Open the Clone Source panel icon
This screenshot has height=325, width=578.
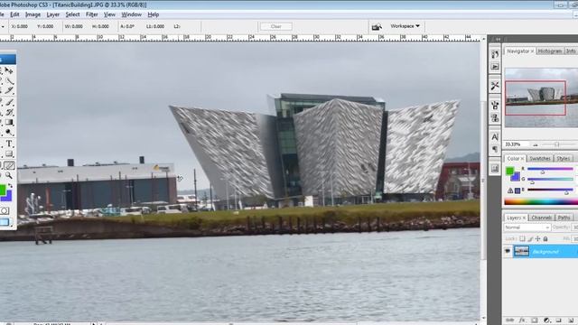(495, 118)
